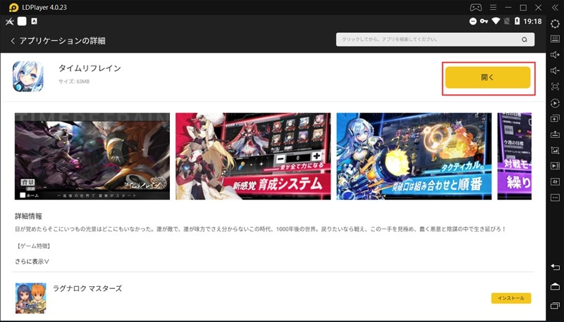Click the タイムリフレイン title text
Screen dimensions: 564x322
pos(90,68)
